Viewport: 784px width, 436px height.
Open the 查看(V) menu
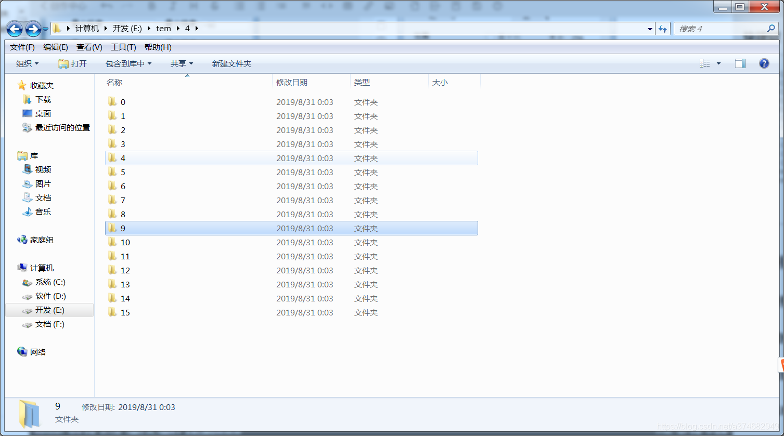89,47
